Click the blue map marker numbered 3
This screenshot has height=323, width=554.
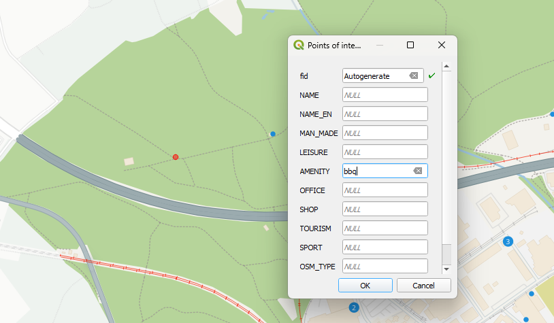point(507,241)
